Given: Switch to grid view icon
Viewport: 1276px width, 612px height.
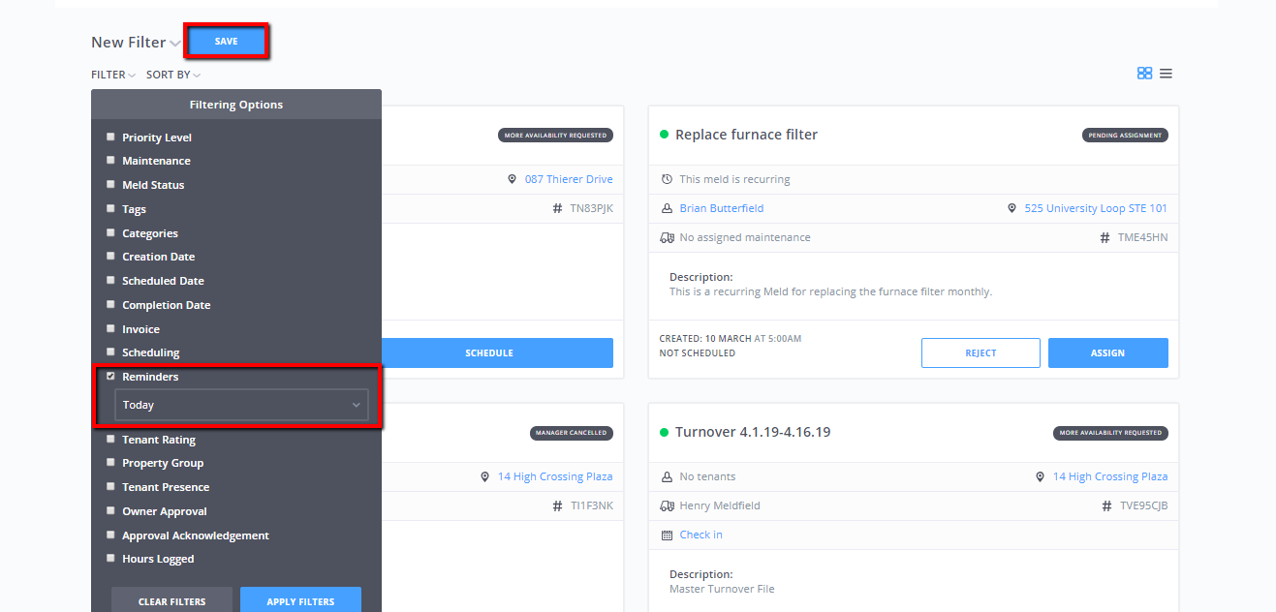Looking at the screenshot, I should 1144,74.
